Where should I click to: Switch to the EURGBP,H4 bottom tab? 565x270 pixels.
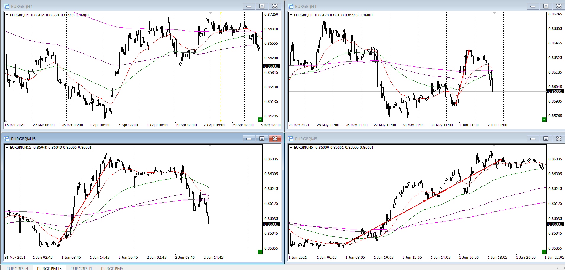click(17, 268)
